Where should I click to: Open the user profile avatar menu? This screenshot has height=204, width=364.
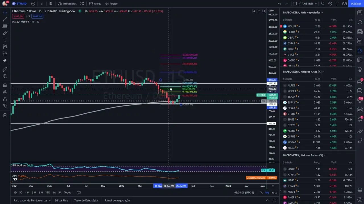[5, 4]
